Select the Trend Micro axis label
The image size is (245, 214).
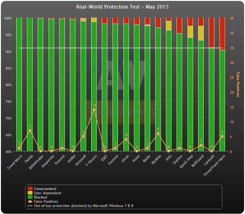point(15,162)
